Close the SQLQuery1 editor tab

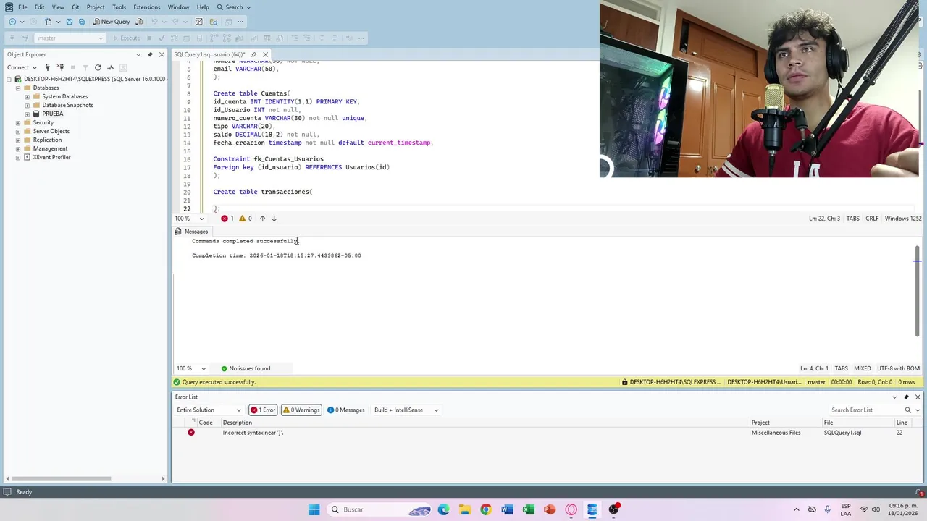[x=265, y=54]
